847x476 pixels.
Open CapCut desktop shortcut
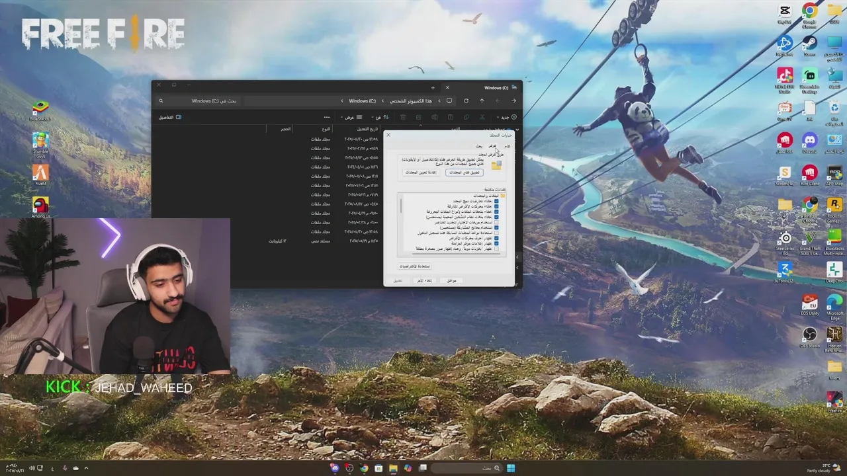[785, 14]
